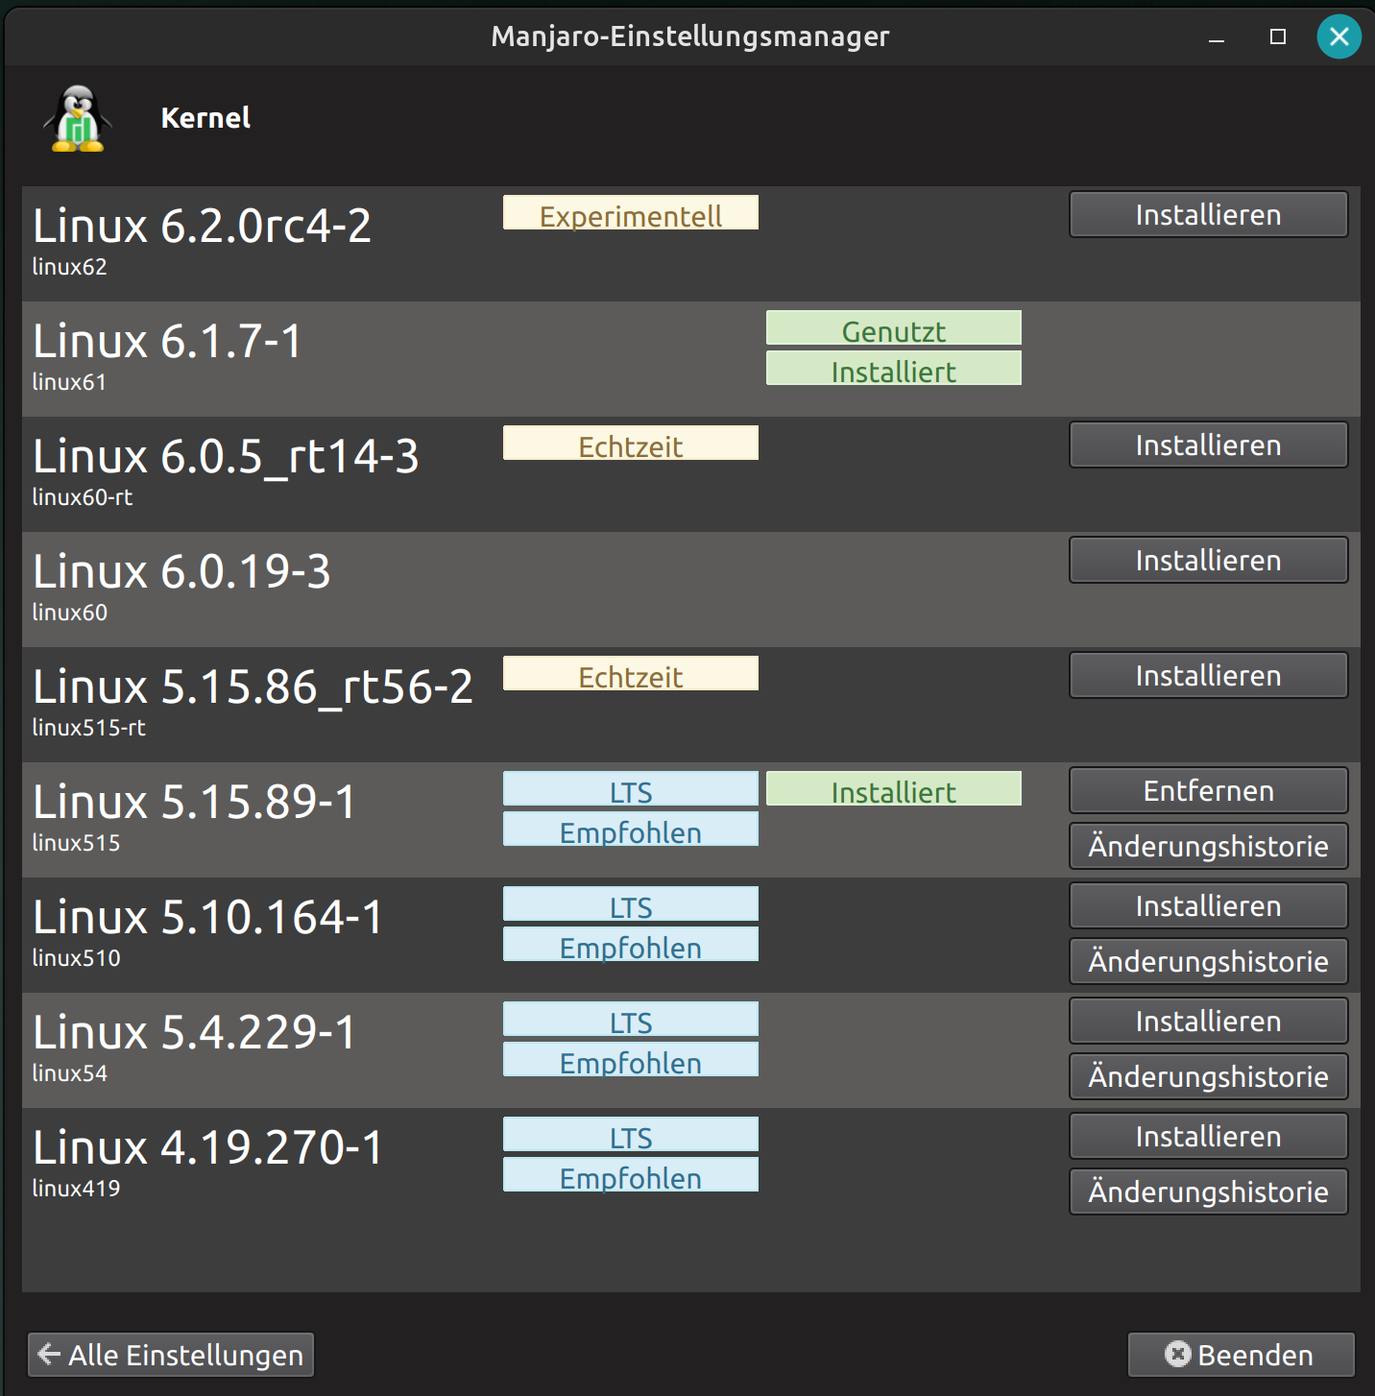Click the LTS badge on Linux 5.4.229-1

(630, 1019)
